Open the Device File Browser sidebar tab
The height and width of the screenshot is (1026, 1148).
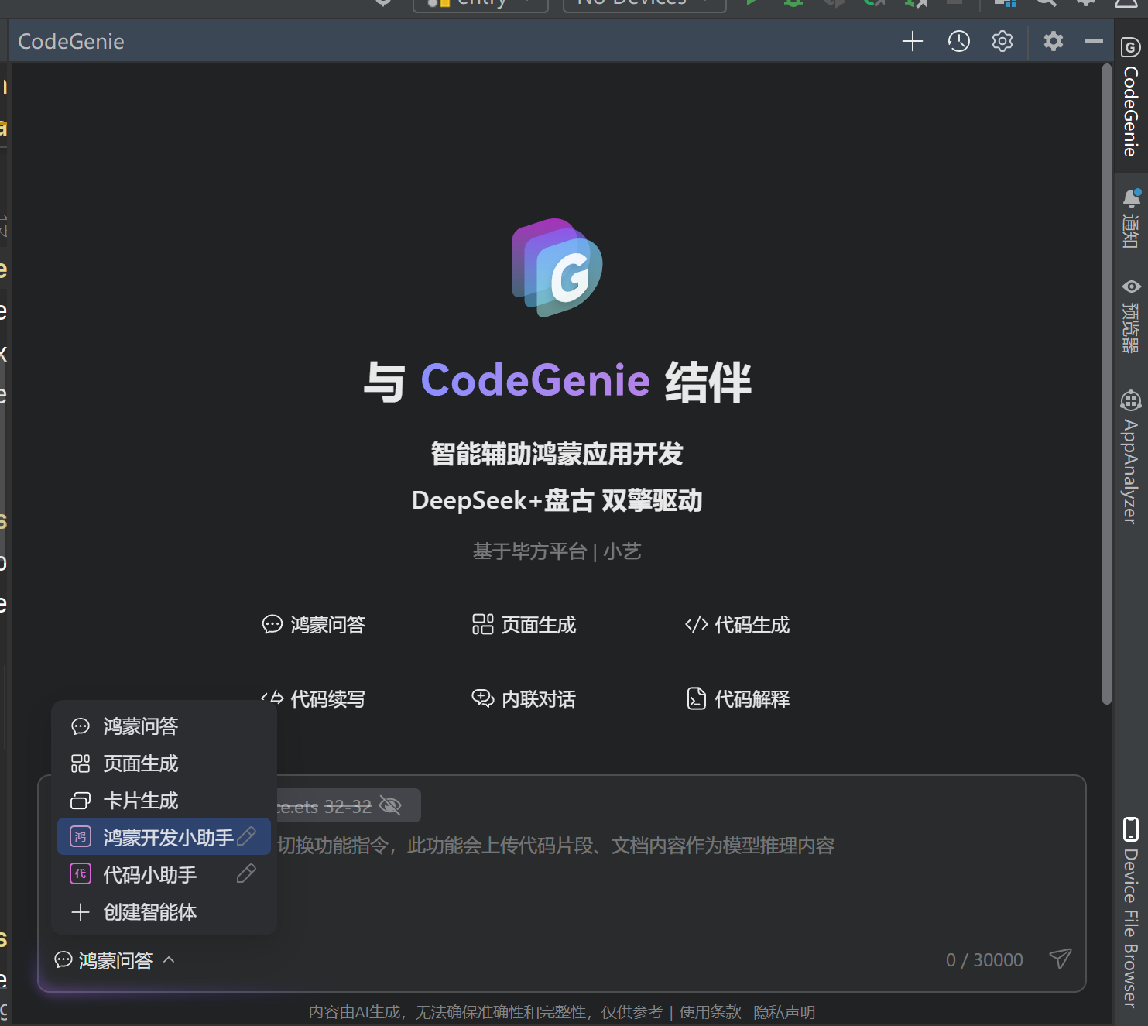[x=1130, y=912]
